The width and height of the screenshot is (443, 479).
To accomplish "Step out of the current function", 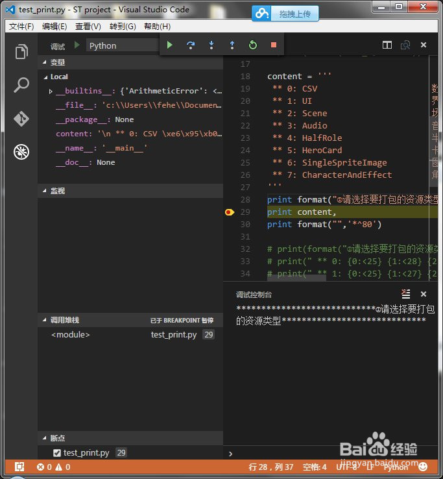I will [x=232, y=45].
